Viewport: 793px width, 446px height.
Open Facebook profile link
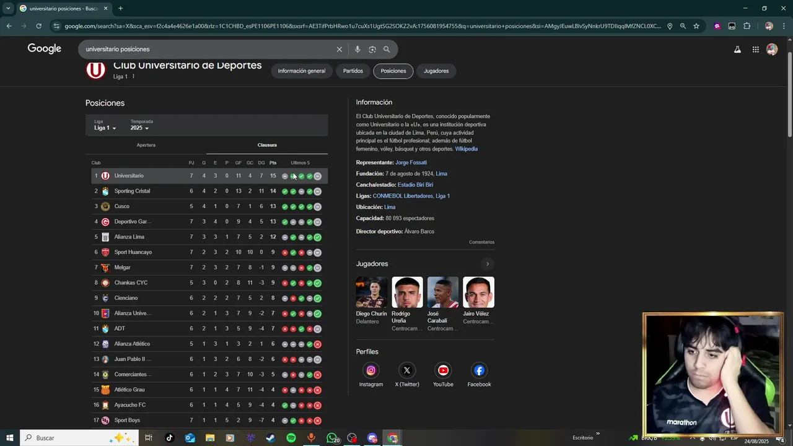coord(479,370)
